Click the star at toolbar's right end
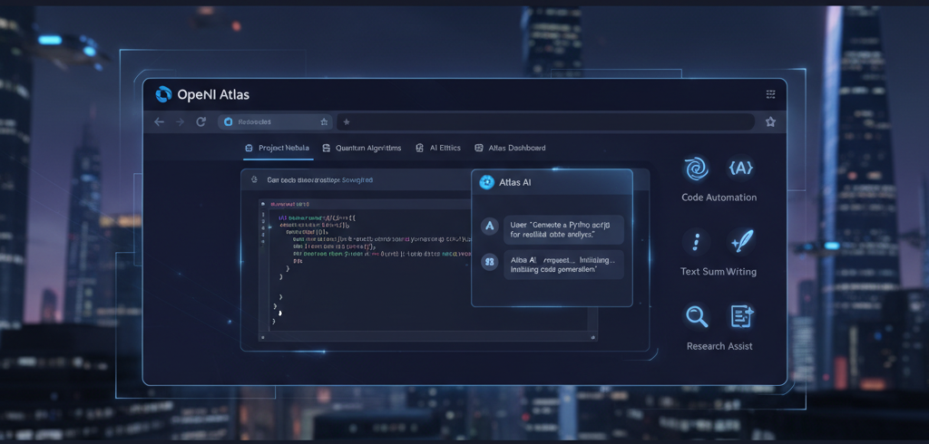The height and width of the screenshot is (444, 929). coord(770,121)
